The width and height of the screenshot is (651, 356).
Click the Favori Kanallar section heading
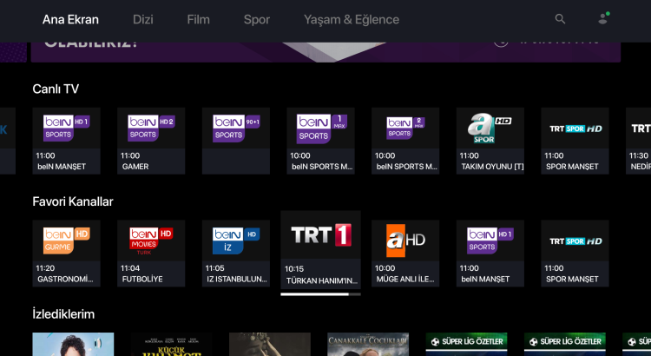click(73, 201)
